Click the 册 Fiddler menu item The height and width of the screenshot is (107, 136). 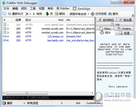pos(63,9)
